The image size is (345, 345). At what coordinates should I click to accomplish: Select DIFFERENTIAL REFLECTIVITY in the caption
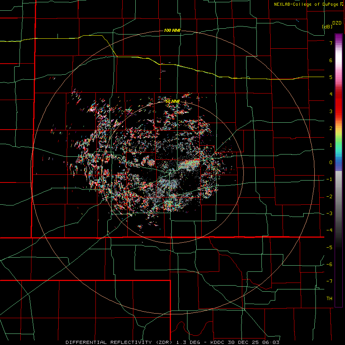point(109,342)
